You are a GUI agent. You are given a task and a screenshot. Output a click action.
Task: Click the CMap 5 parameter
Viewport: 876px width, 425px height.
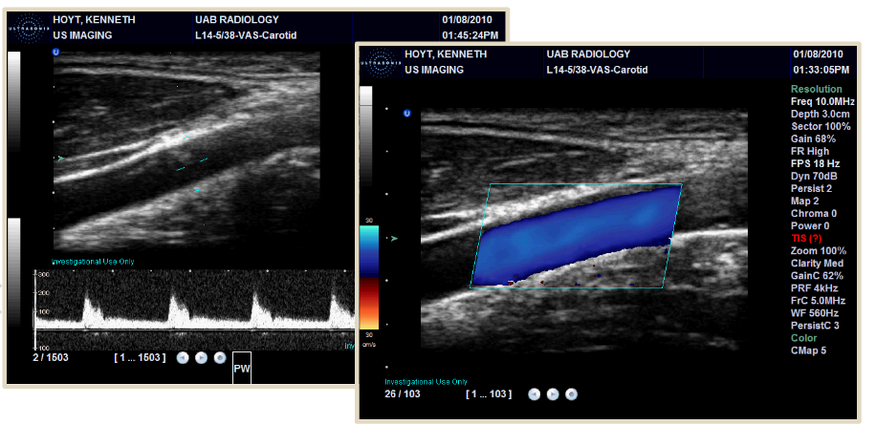pos(808,351)
